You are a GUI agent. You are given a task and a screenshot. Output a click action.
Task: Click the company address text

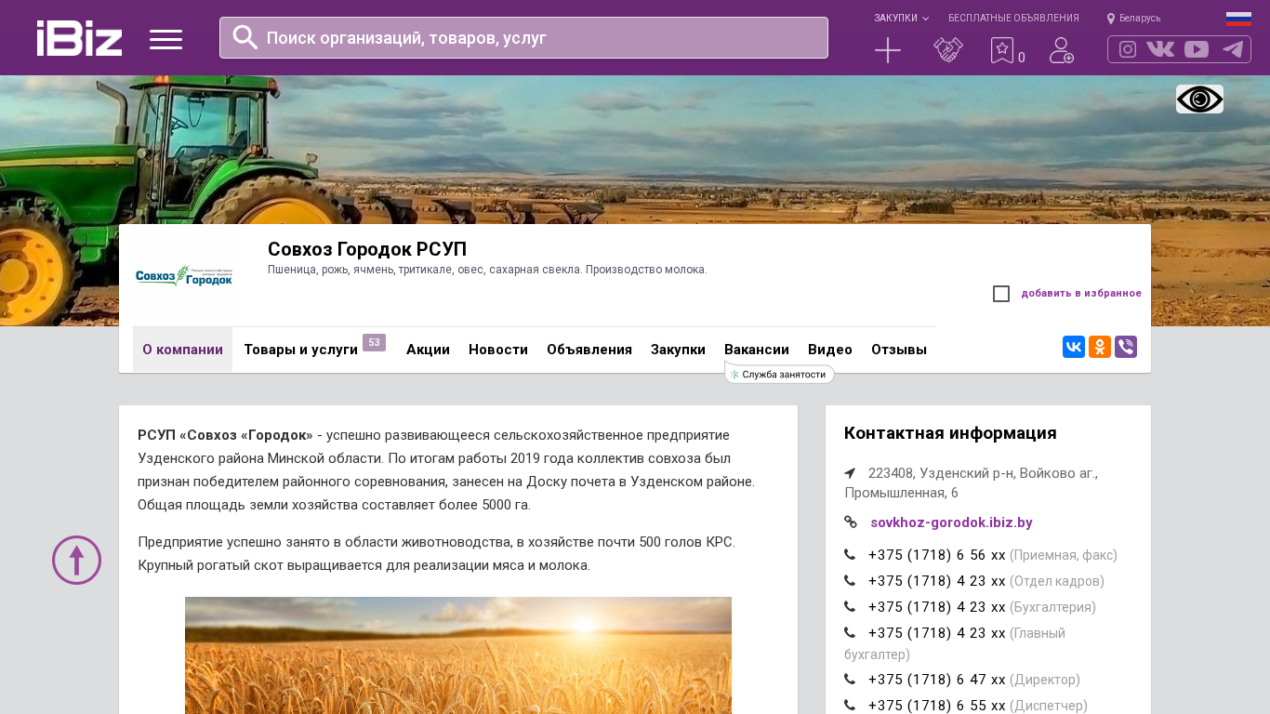click(x=972, y=483)
